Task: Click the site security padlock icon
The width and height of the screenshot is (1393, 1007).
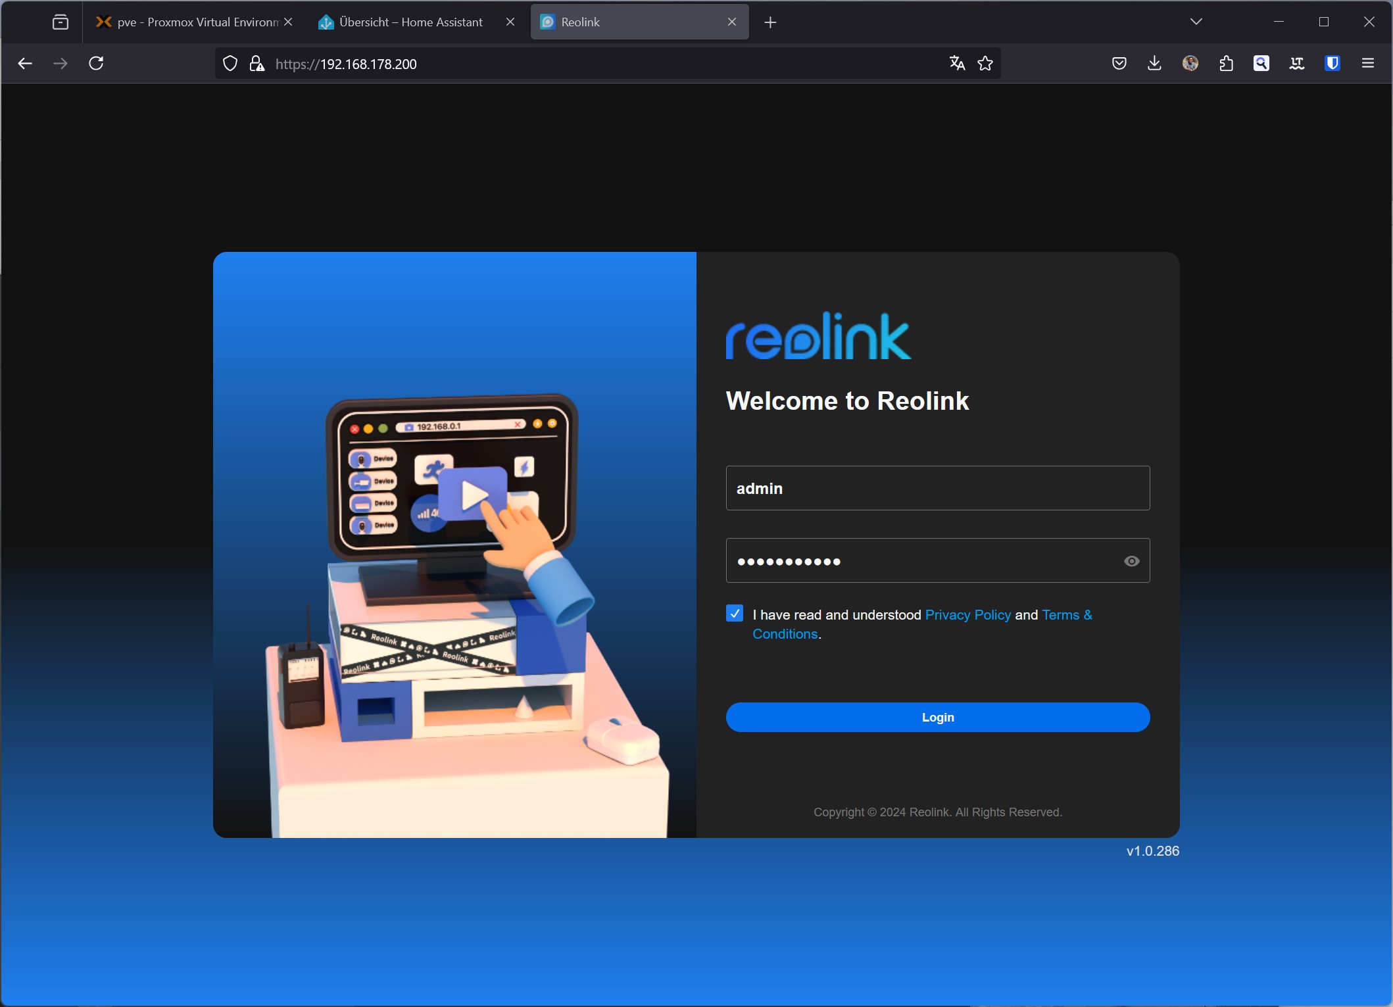Action: [257, 63]
